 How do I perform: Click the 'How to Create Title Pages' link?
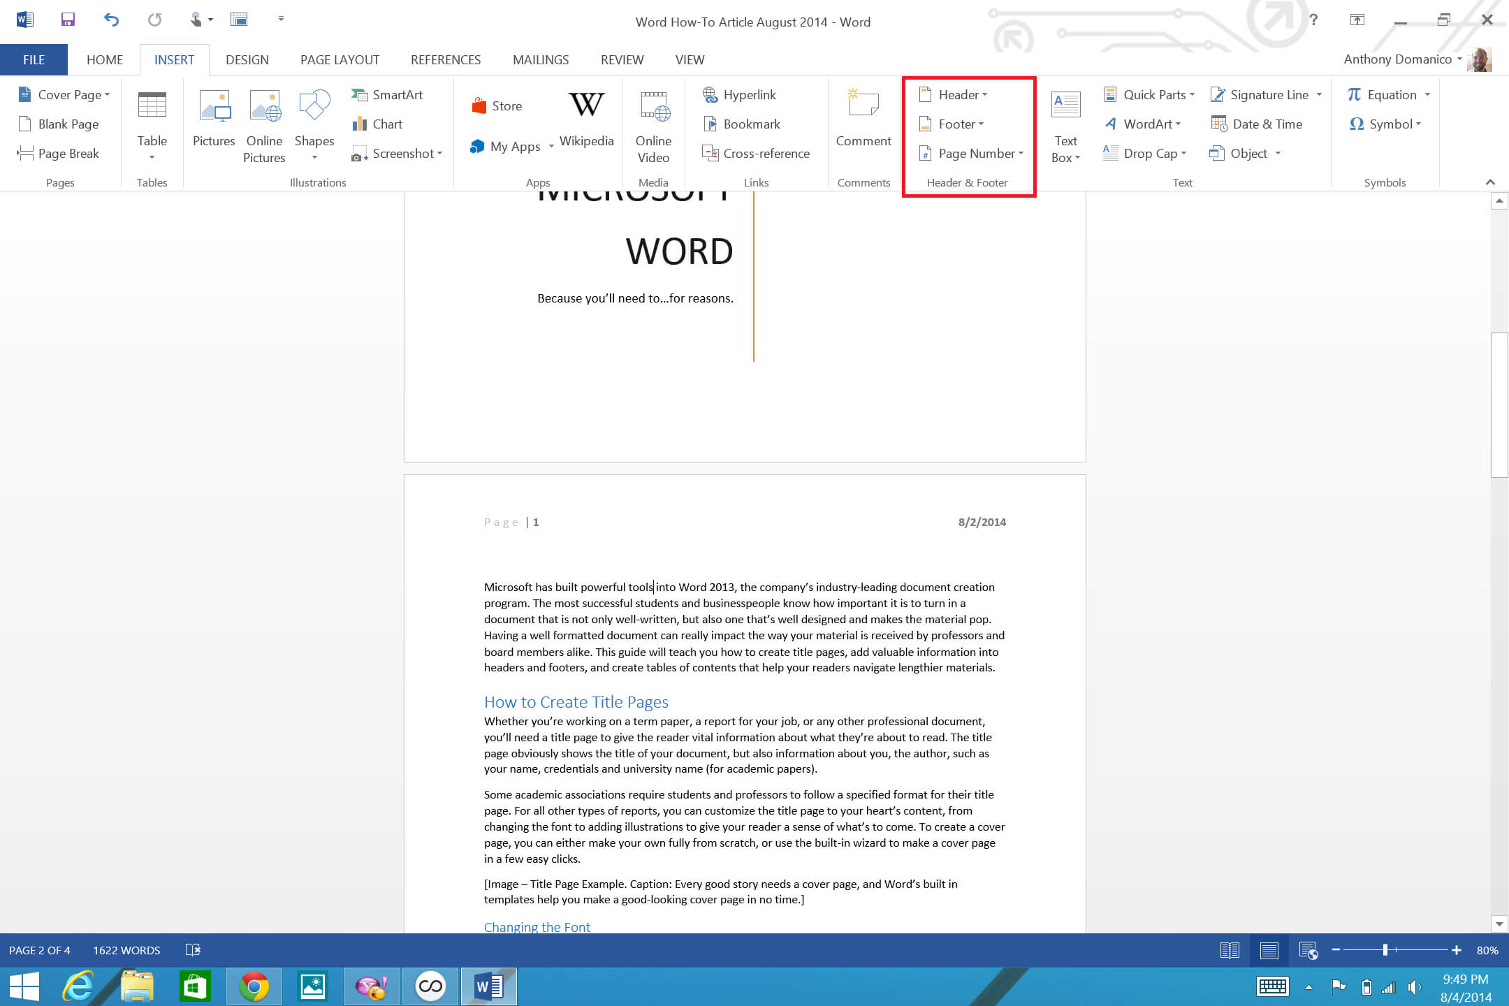point(576,701)
